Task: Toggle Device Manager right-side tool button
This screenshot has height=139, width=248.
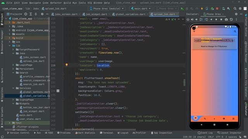Action: (x=246, y=52)
